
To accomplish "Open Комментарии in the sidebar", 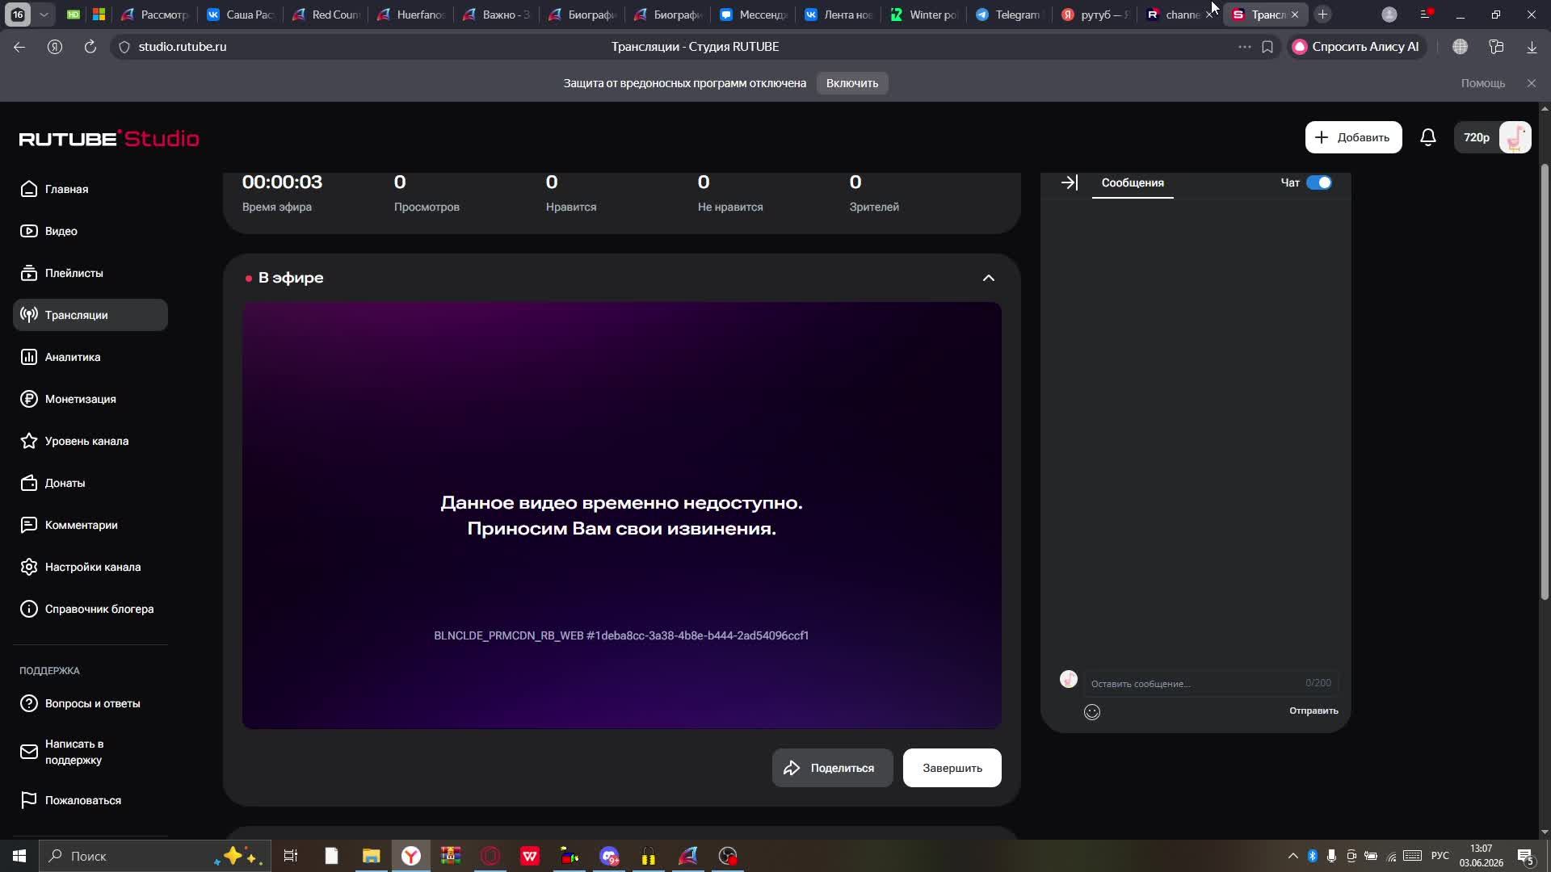I will (90, 525).
